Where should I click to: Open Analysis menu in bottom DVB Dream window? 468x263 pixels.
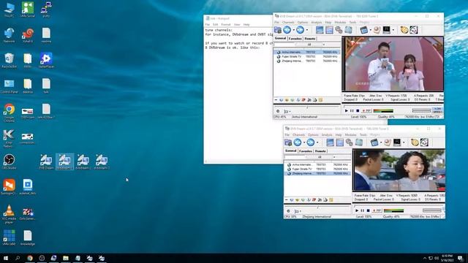coord(327,134)
